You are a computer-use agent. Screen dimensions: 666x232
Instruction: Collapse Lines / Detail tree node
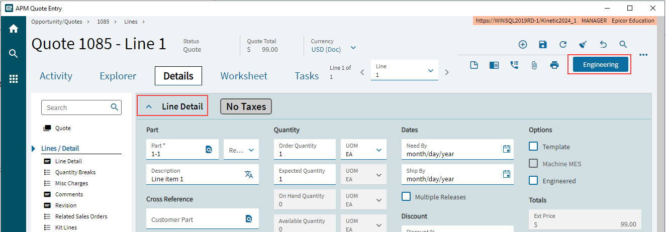[34, 148]
